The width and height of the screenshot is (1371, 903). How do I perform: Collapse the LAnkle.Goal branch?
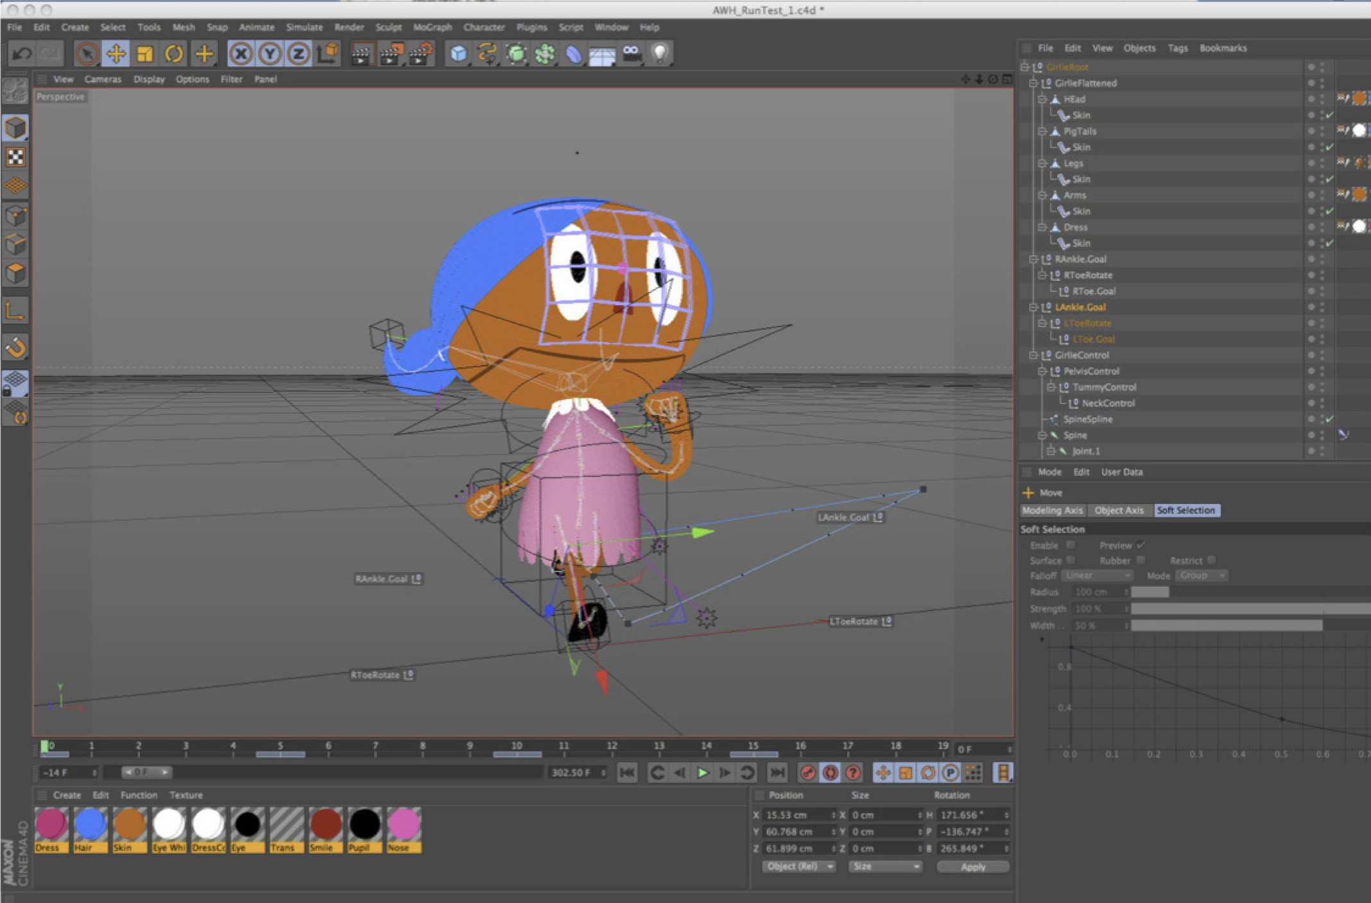pos(1033,307)
